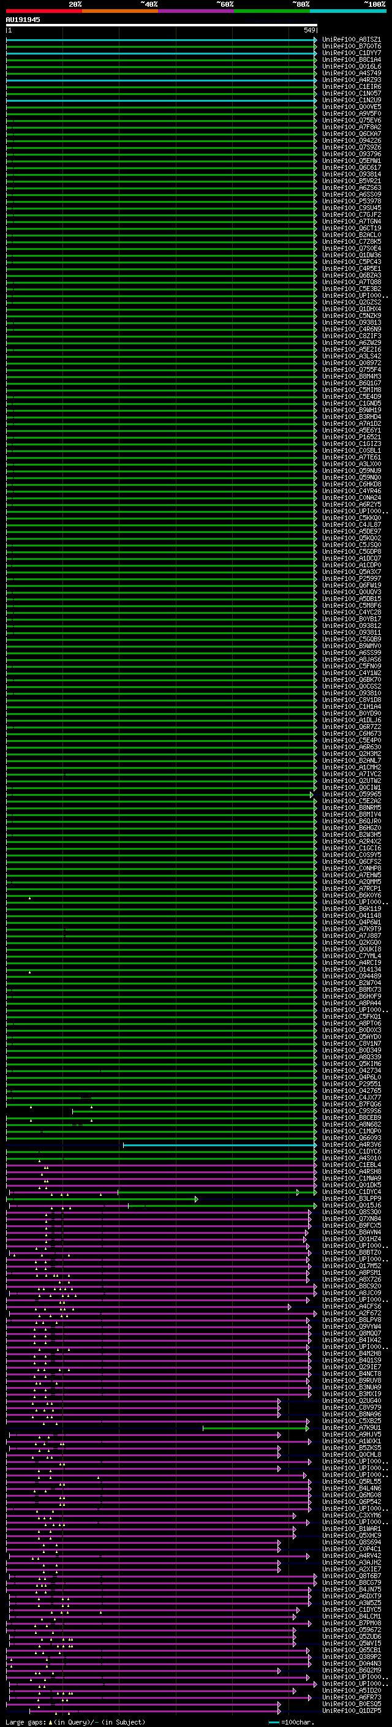The height and width of the screenshot is (1727, 392).
Task: Click the cyan =100char. scale marker
Action: [274, 1721]
